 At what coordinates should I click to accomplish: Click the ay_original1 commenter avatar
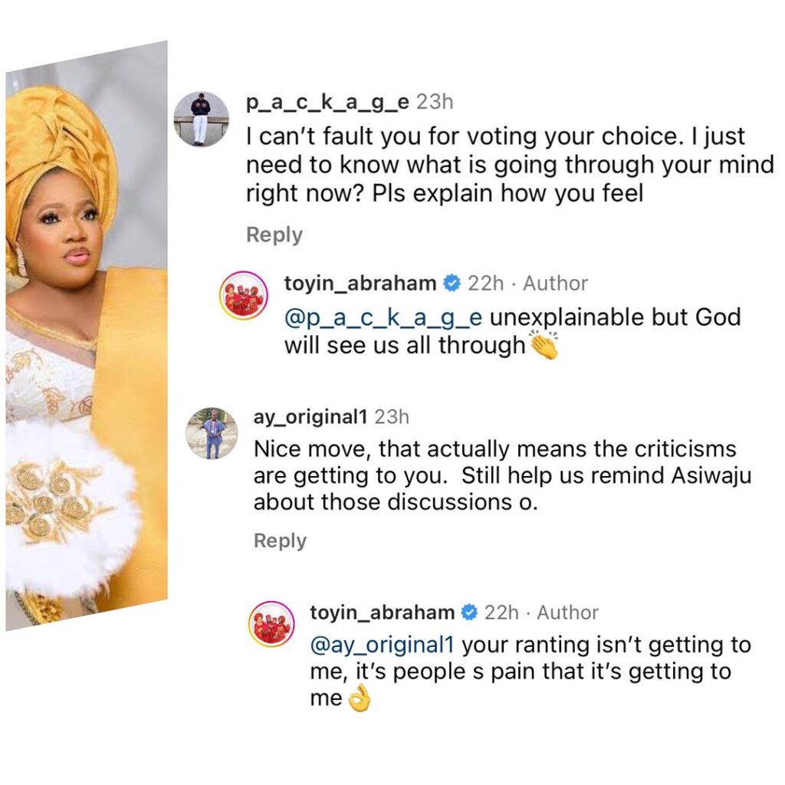point(212,433)
